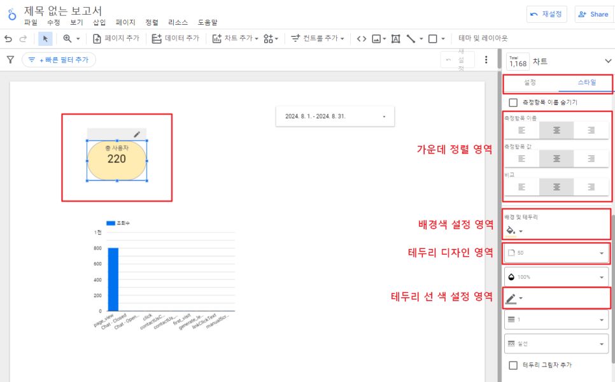Expand the 차트 type chevron
This screenshot has height=382, width=615.
click(608, 61)
